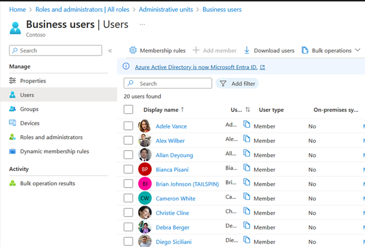
Task: Expand the Bulk operations dropdown
Action: (358, 50)
